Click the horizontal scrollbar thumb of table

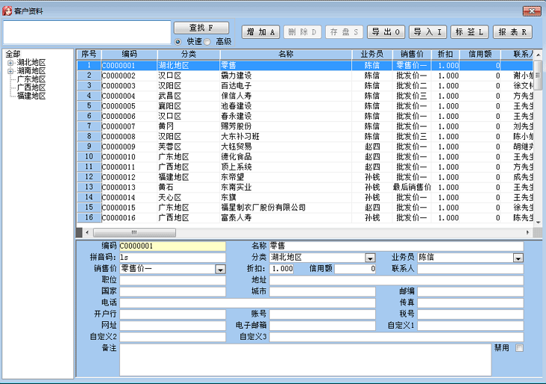pyautogui.click(x=134, y=232)
